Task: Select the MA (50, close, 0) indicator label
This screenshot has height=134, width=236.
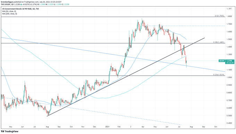Action: 9,11
